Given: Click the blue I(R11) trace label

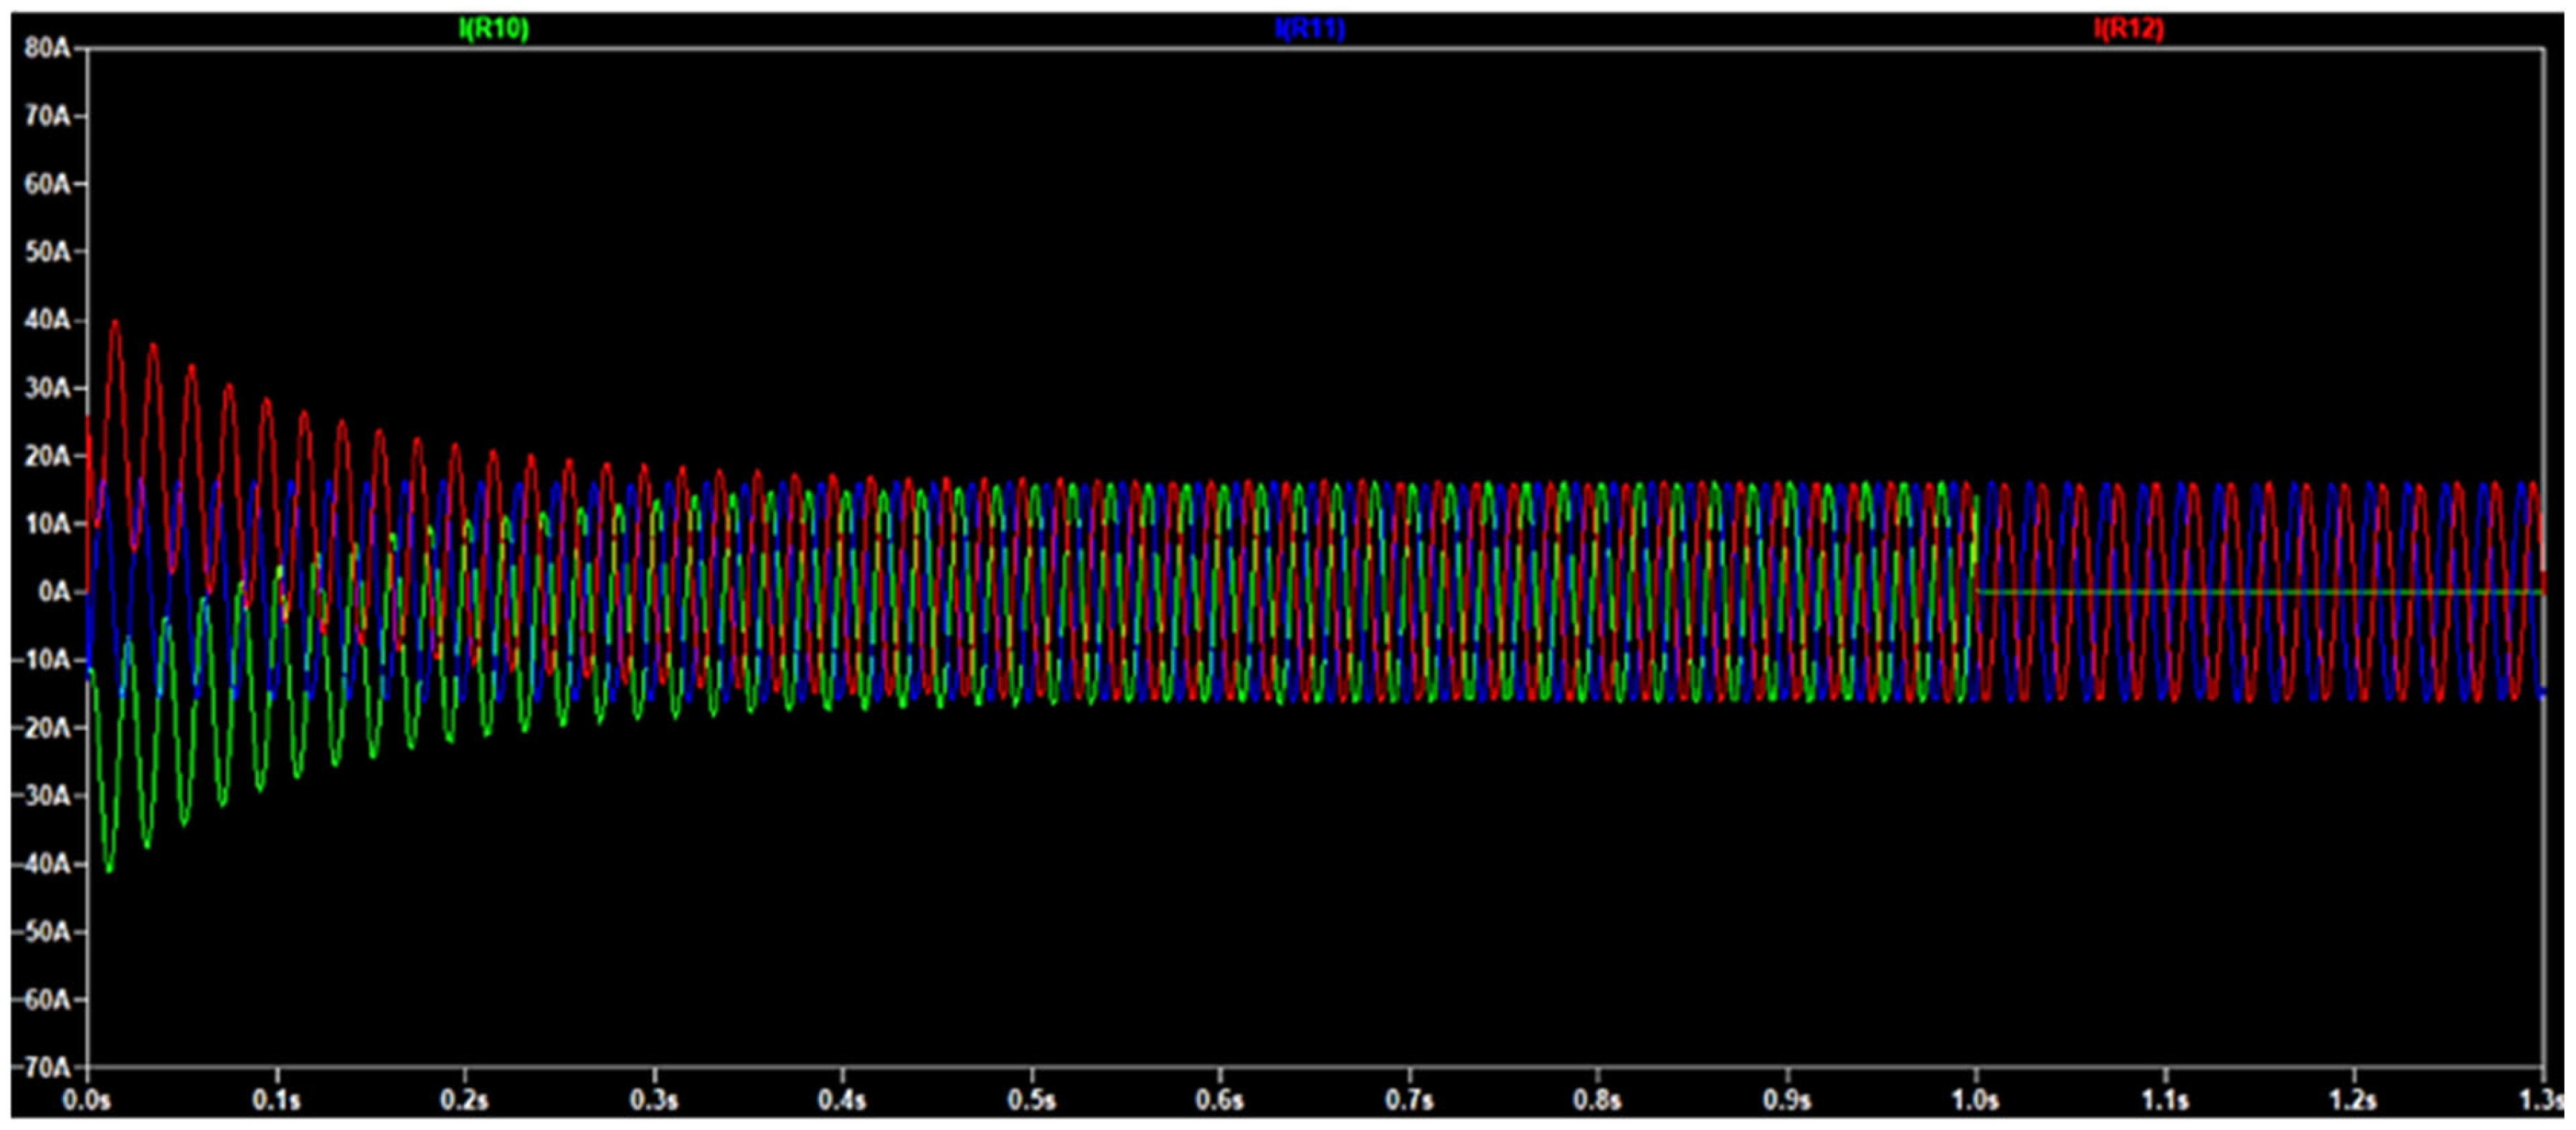Looking at the screenshot, I should pos(1310,29).
